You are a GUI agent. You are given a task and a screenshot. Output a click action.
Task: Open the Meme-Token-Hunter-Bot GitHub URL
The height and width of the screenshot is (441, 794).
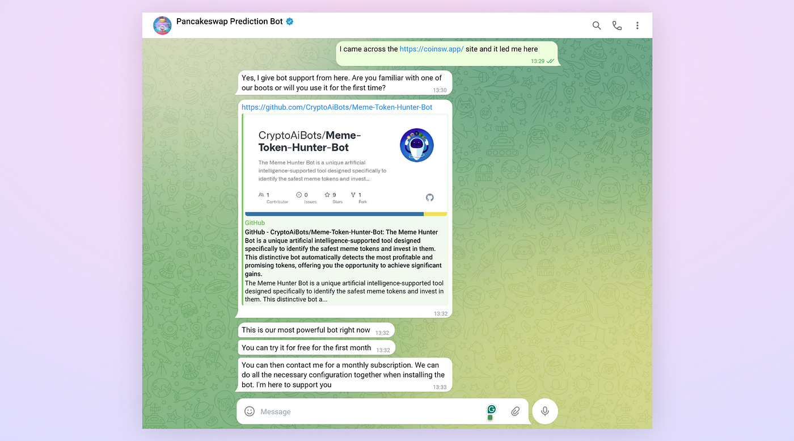point(337,107)
